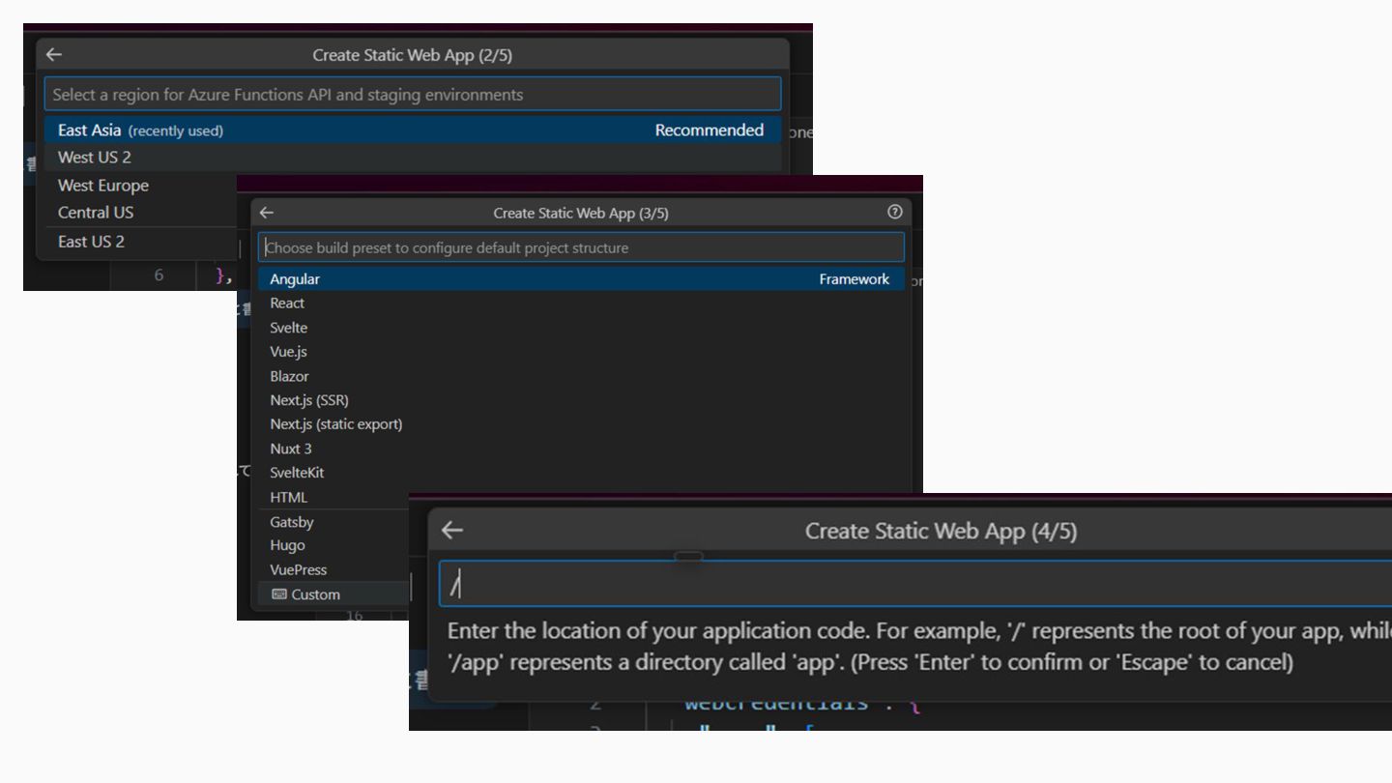The width and height of the screenshot is (1392, 783).
Task: Select East Asia recommended region
Action: pos(413,130)
